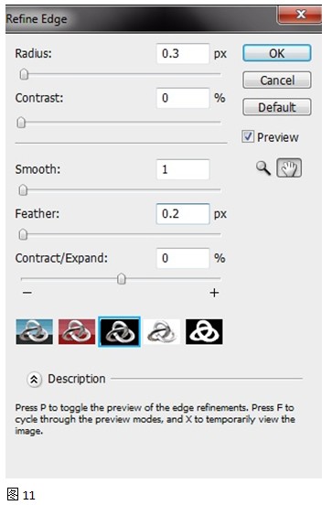The height and width of the screenshot is (505, 332).
Task: Collapse the Description section chevron
Action: point(34,380)
